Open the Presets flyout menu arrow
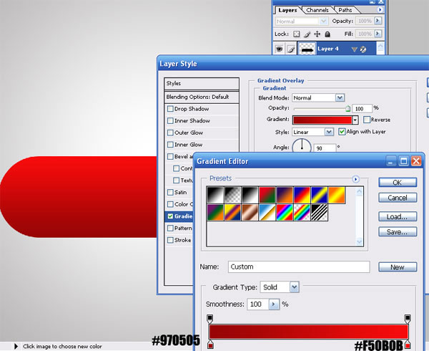429x351 pixels. [355, 179]
